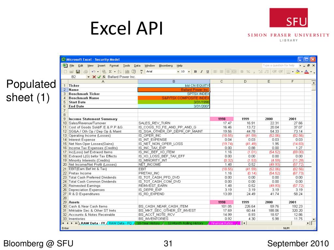Click the Insert Hyperlink globe icon
Viewport: 334px width, 250px height.
click(x=104, y=72)
